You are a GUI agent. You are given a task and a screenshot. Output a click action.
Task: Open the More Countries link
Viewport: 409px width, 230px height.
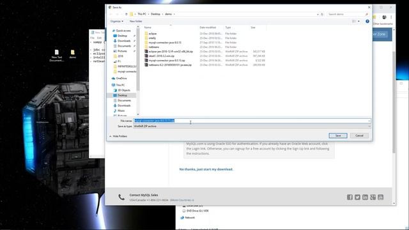click(181, 200)
